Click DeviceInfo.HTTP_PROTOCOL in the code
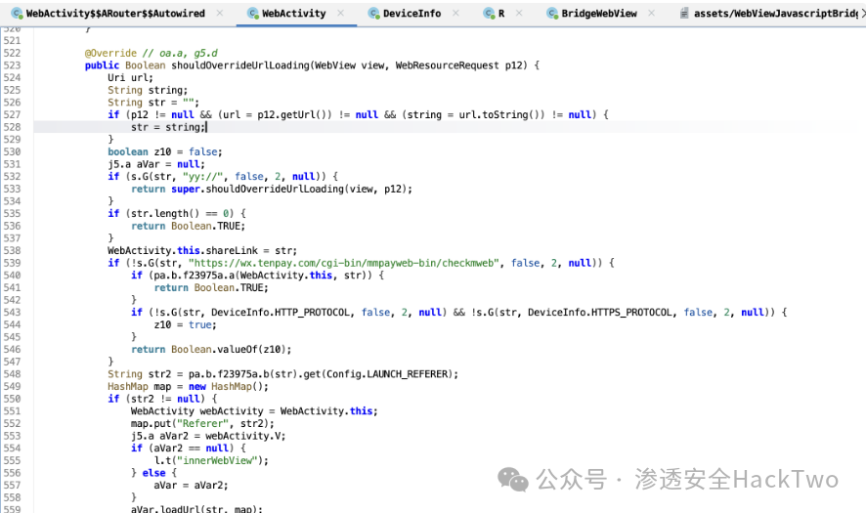This screenshot has height=513, width=866. click(x=281, y=312)
